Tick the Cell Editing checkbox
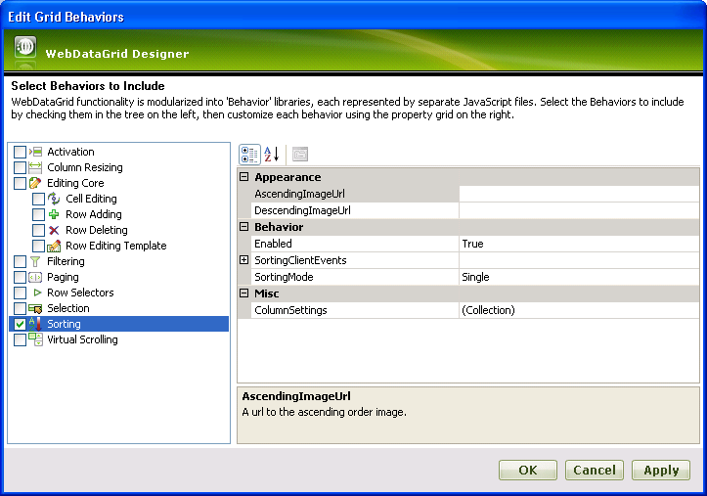Viewport: 707px width, 496px height. point(39,199)
